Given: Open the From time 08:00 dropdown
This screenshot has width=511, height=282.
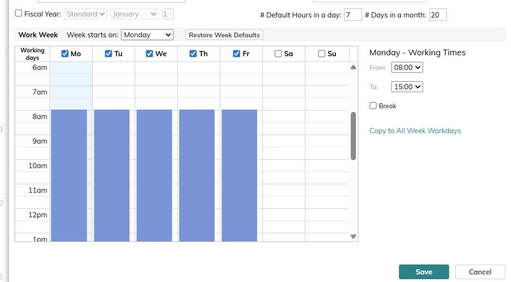Looking at the screenshot, I should [x=407, y=68].
